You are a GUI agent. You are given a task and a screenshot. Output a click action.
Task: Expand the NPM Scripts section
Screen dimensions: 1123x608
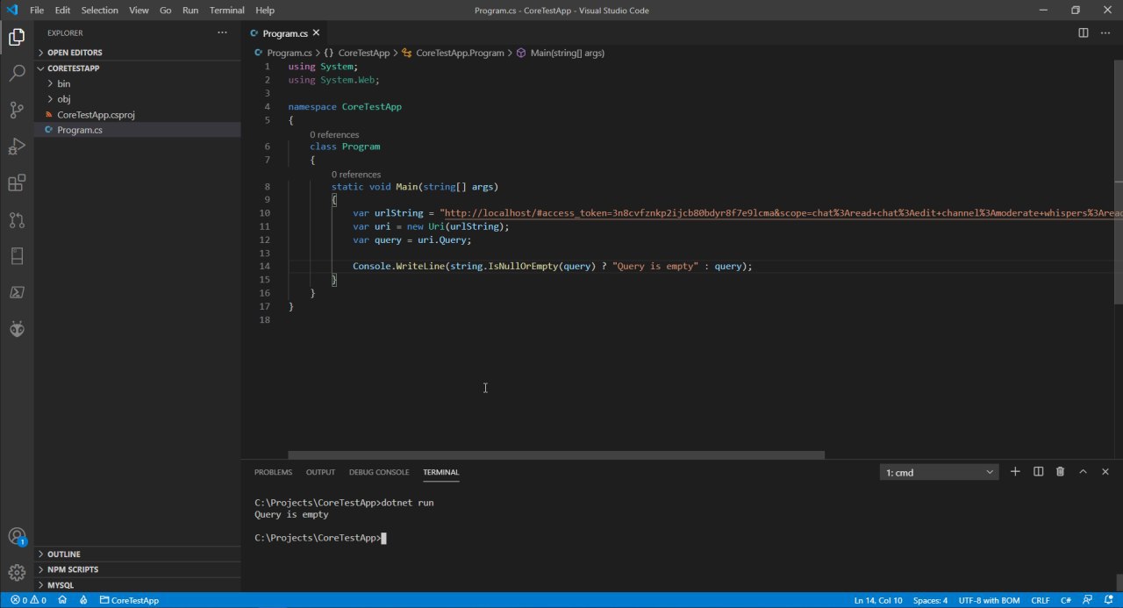(138, 569)
